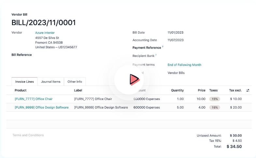Click the Accounting Date value 11/07/2023
The width and height of the screenshot is (256, 158).
[x=176, y=40]
